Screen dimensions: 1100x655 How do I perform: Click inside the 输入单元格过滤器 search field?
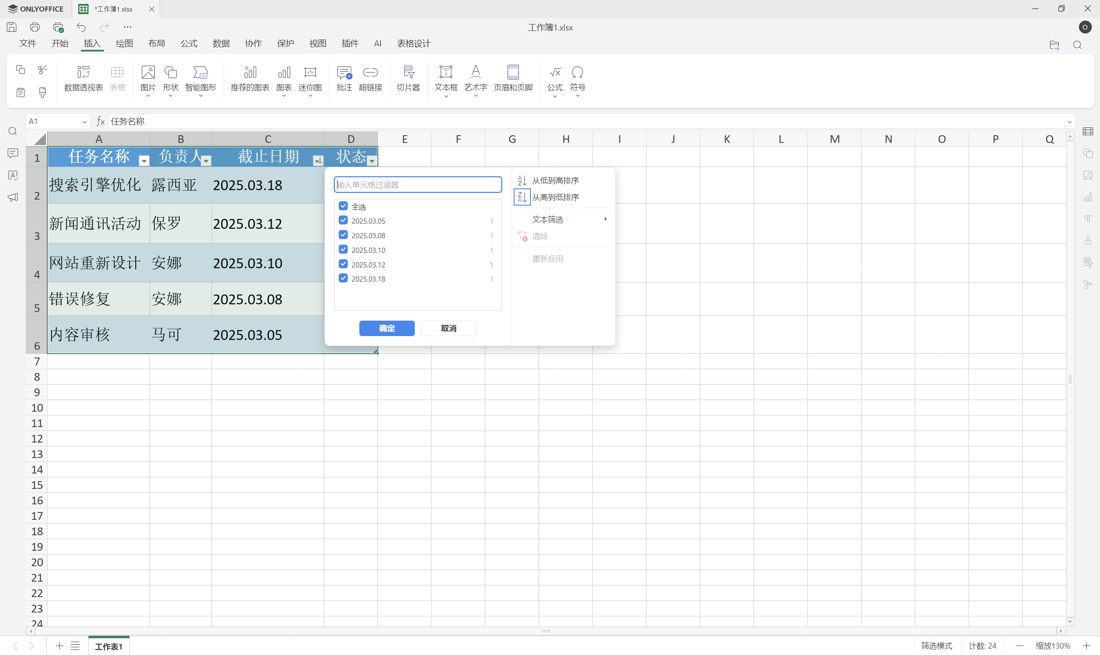tap(417, 185)
